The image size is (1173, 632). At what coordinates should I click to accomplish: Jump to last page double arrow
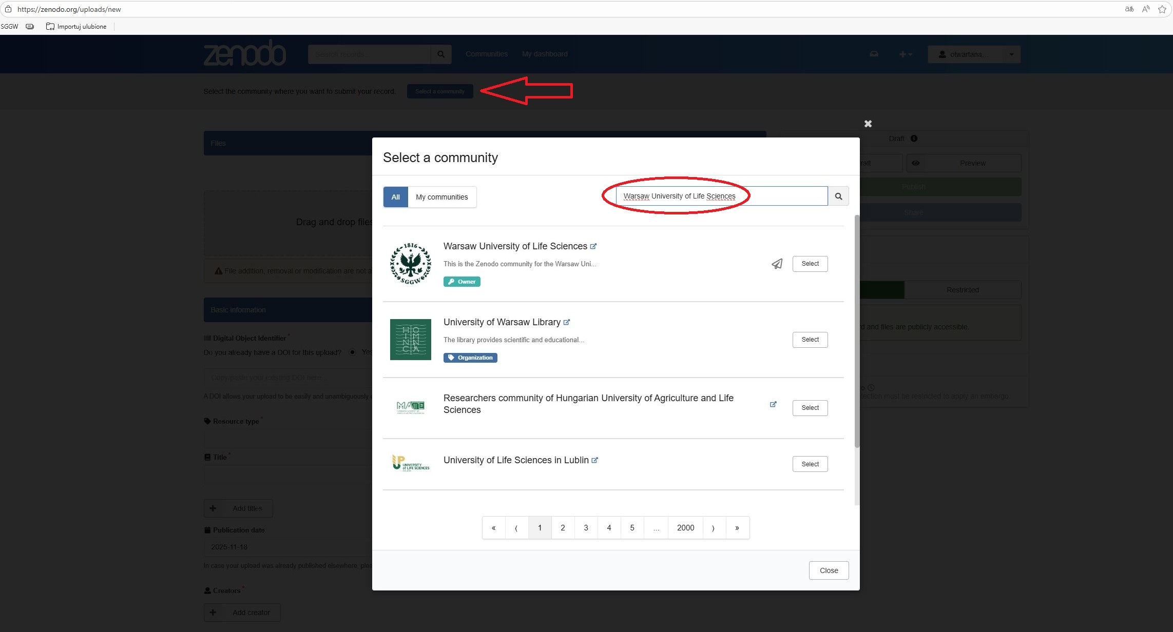(x=737, y=528)
